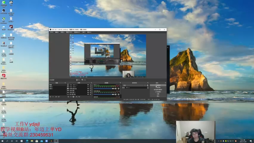Screen dimensions: 254x143
Task: Open transition properties gear icon
Action: point(148,85)
